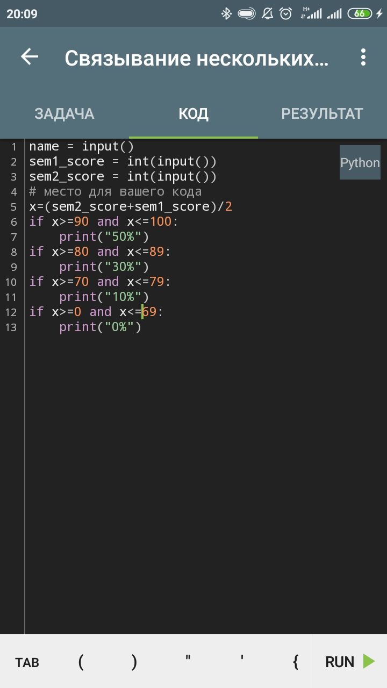Click line 'sem1_score = int(input())'
Screen dimensions: 387x688
123,161
